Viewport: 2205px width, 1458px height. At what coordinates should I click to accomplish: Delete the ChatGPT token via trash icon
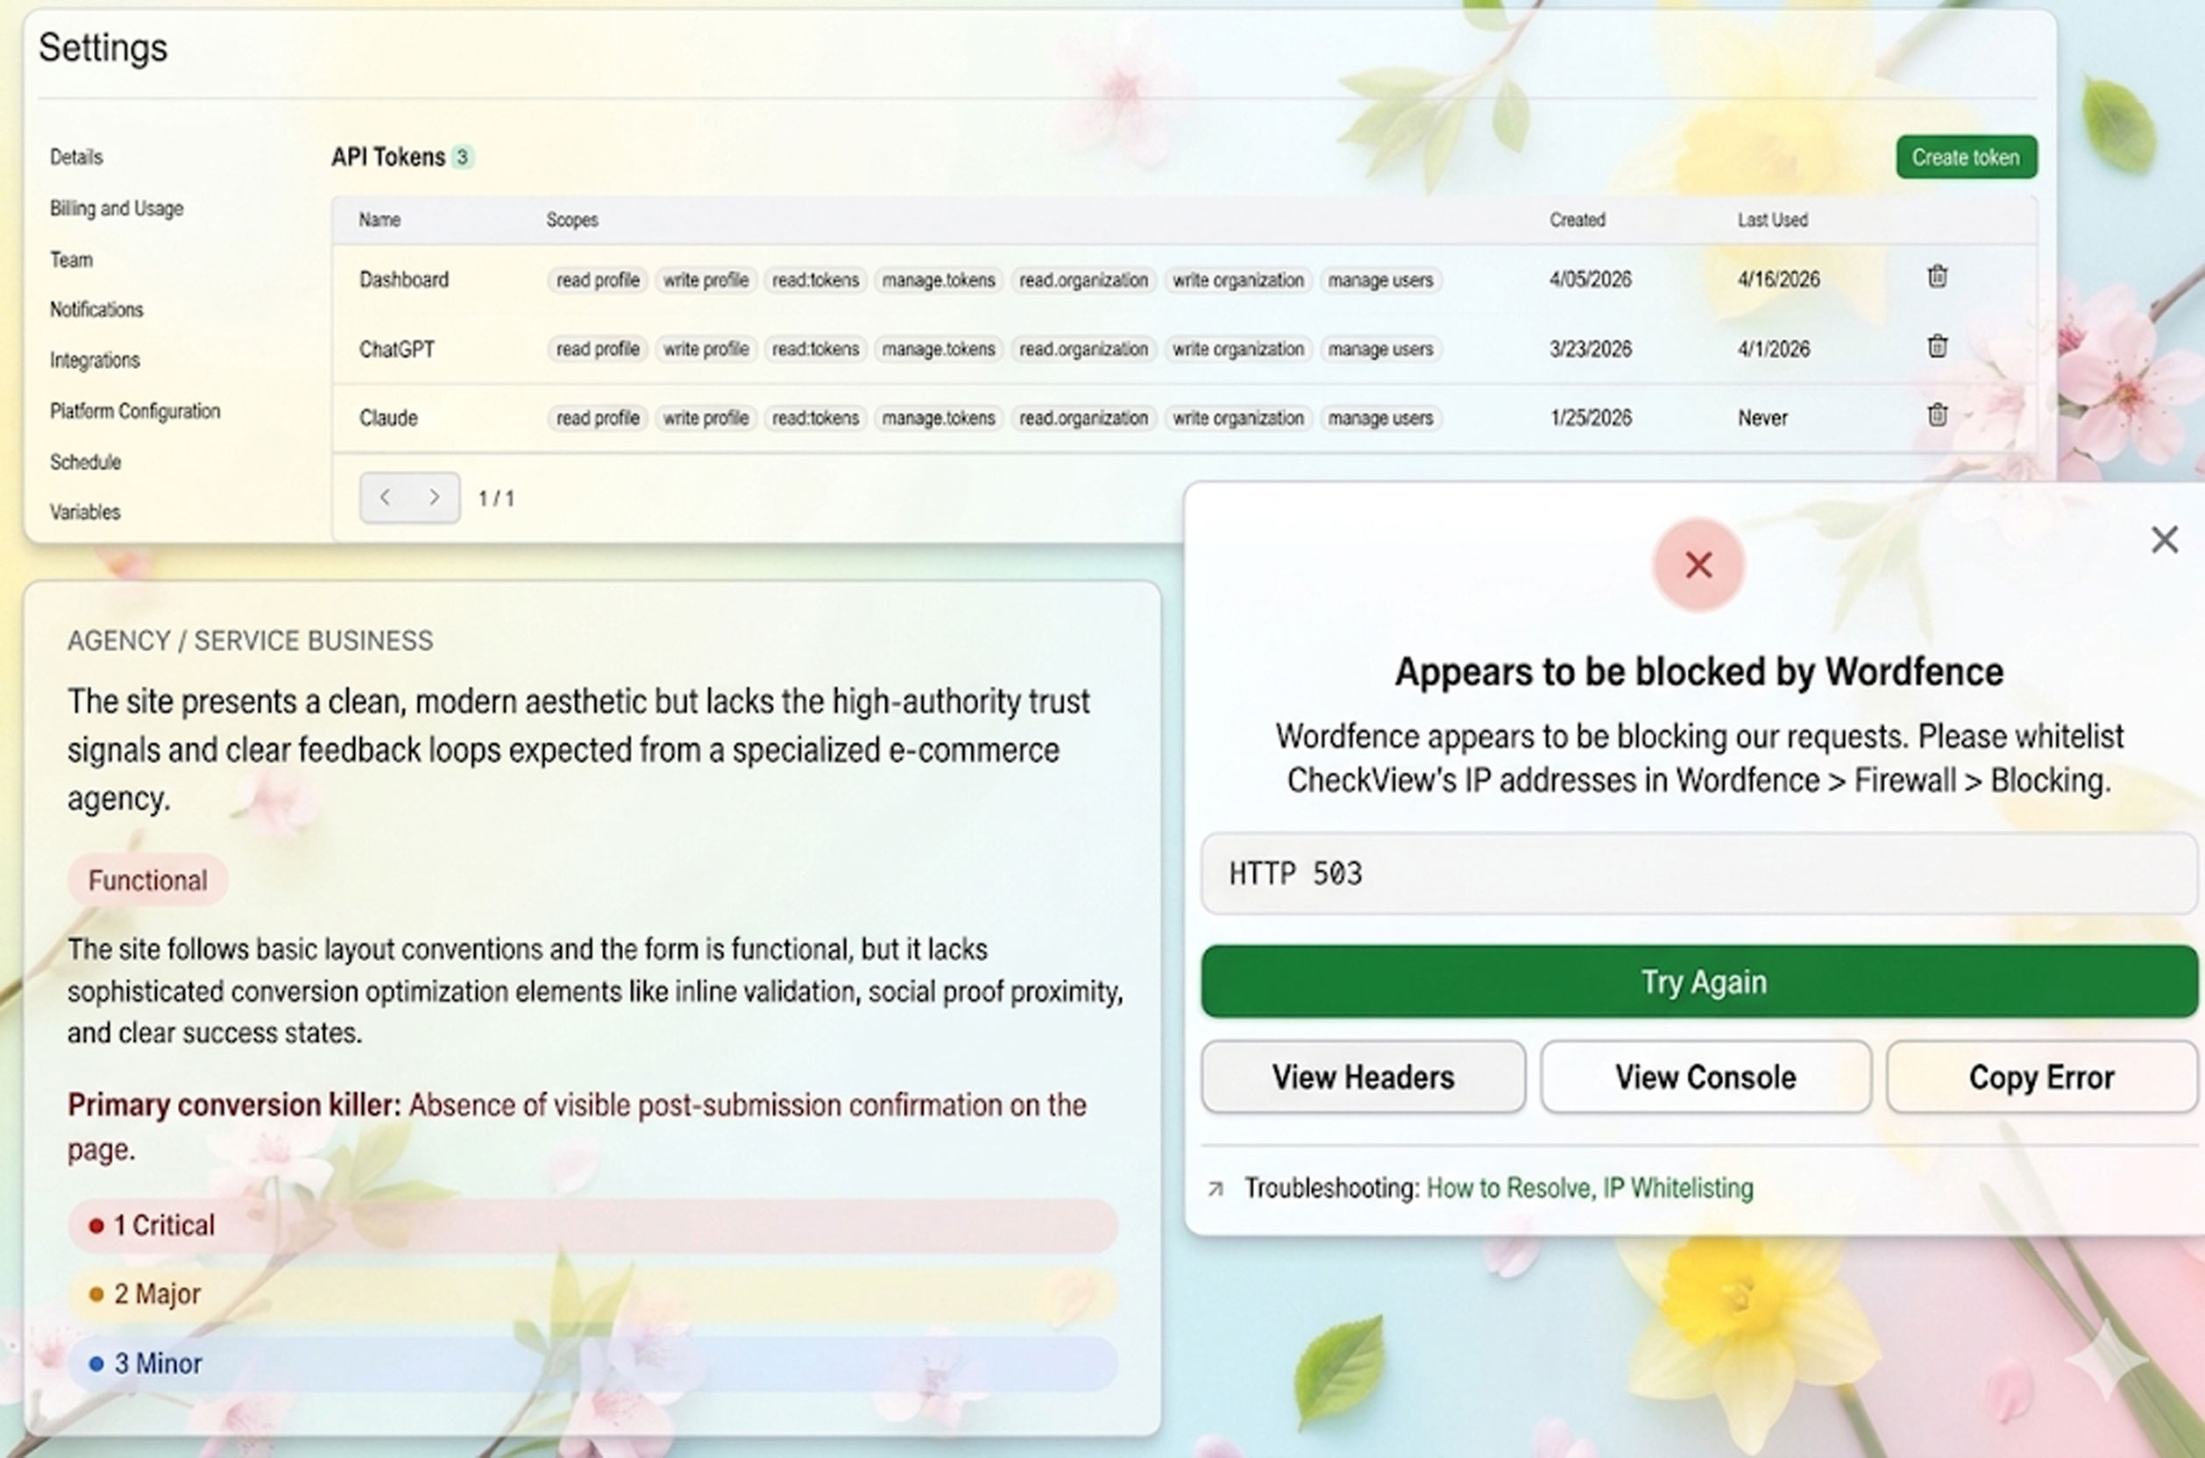tap(1936, 347)
